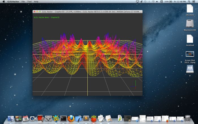The width and height of the screenshot is (198, 124).
Task: Click the XYZ axis gizmo in viewport
Action: (x=134, y=85)
